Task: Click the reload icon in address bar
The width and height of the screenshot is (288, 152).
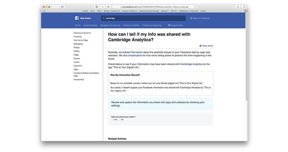Action: click(x=195, y=7)
